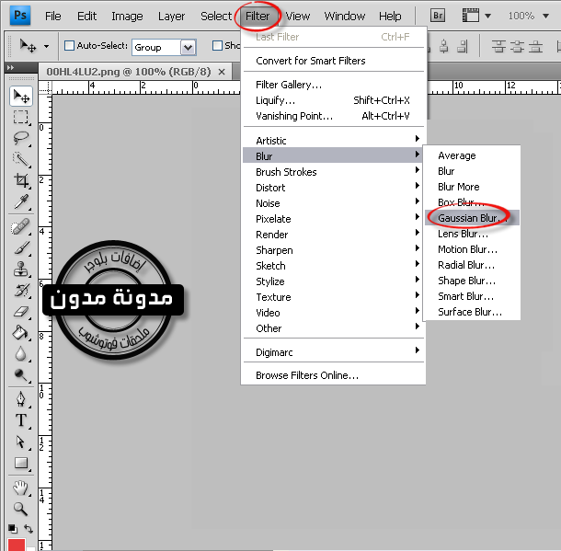Expand the toolbox double-arrow toggle

point(10,67)
